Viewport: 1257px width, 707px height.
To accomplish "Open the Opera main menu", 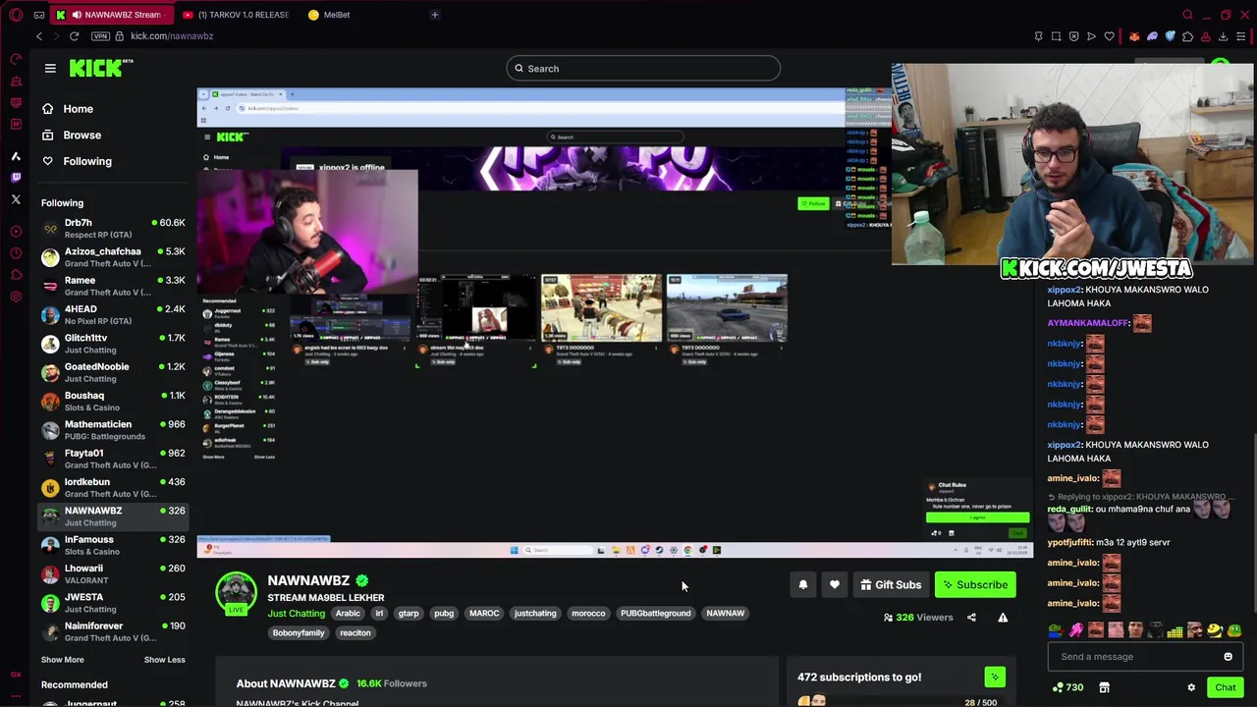I will click(16, 15).
